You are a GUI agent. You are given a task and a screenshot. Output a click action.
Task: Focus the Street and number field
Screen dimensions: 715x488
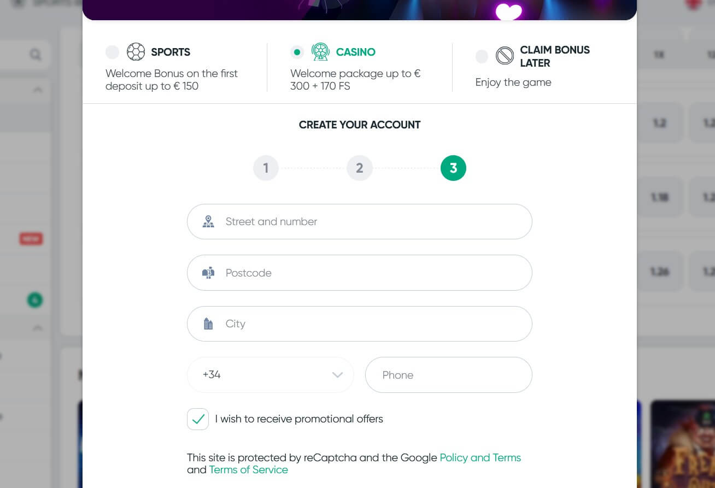coord(372,221)
